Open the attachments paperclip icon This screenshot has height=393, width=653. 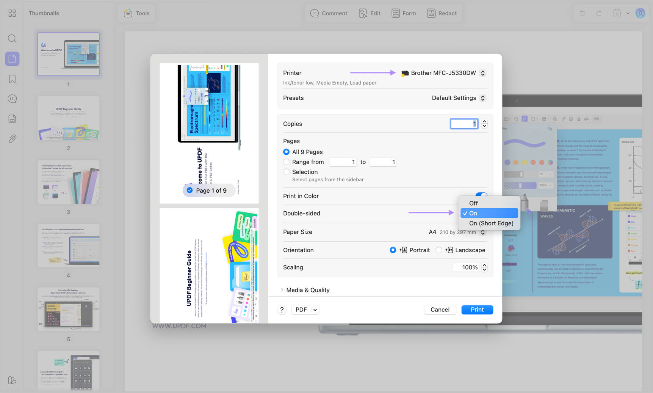(12, 139)
